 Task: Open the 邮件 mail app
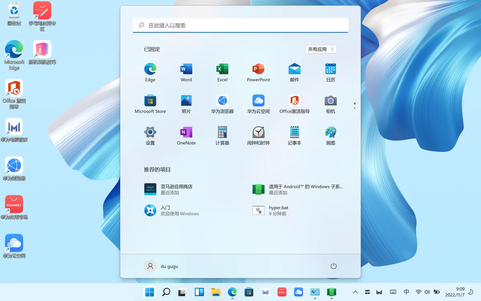pos(295,73)
